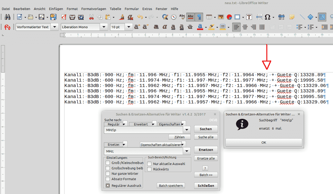Insert special character with Omega icon
Screen dimensions: 333x194
coord(267,17)
